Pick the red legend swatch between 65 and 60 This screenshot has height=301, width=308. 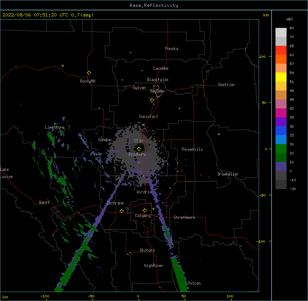pyautogui.click(x=281, y=50)
